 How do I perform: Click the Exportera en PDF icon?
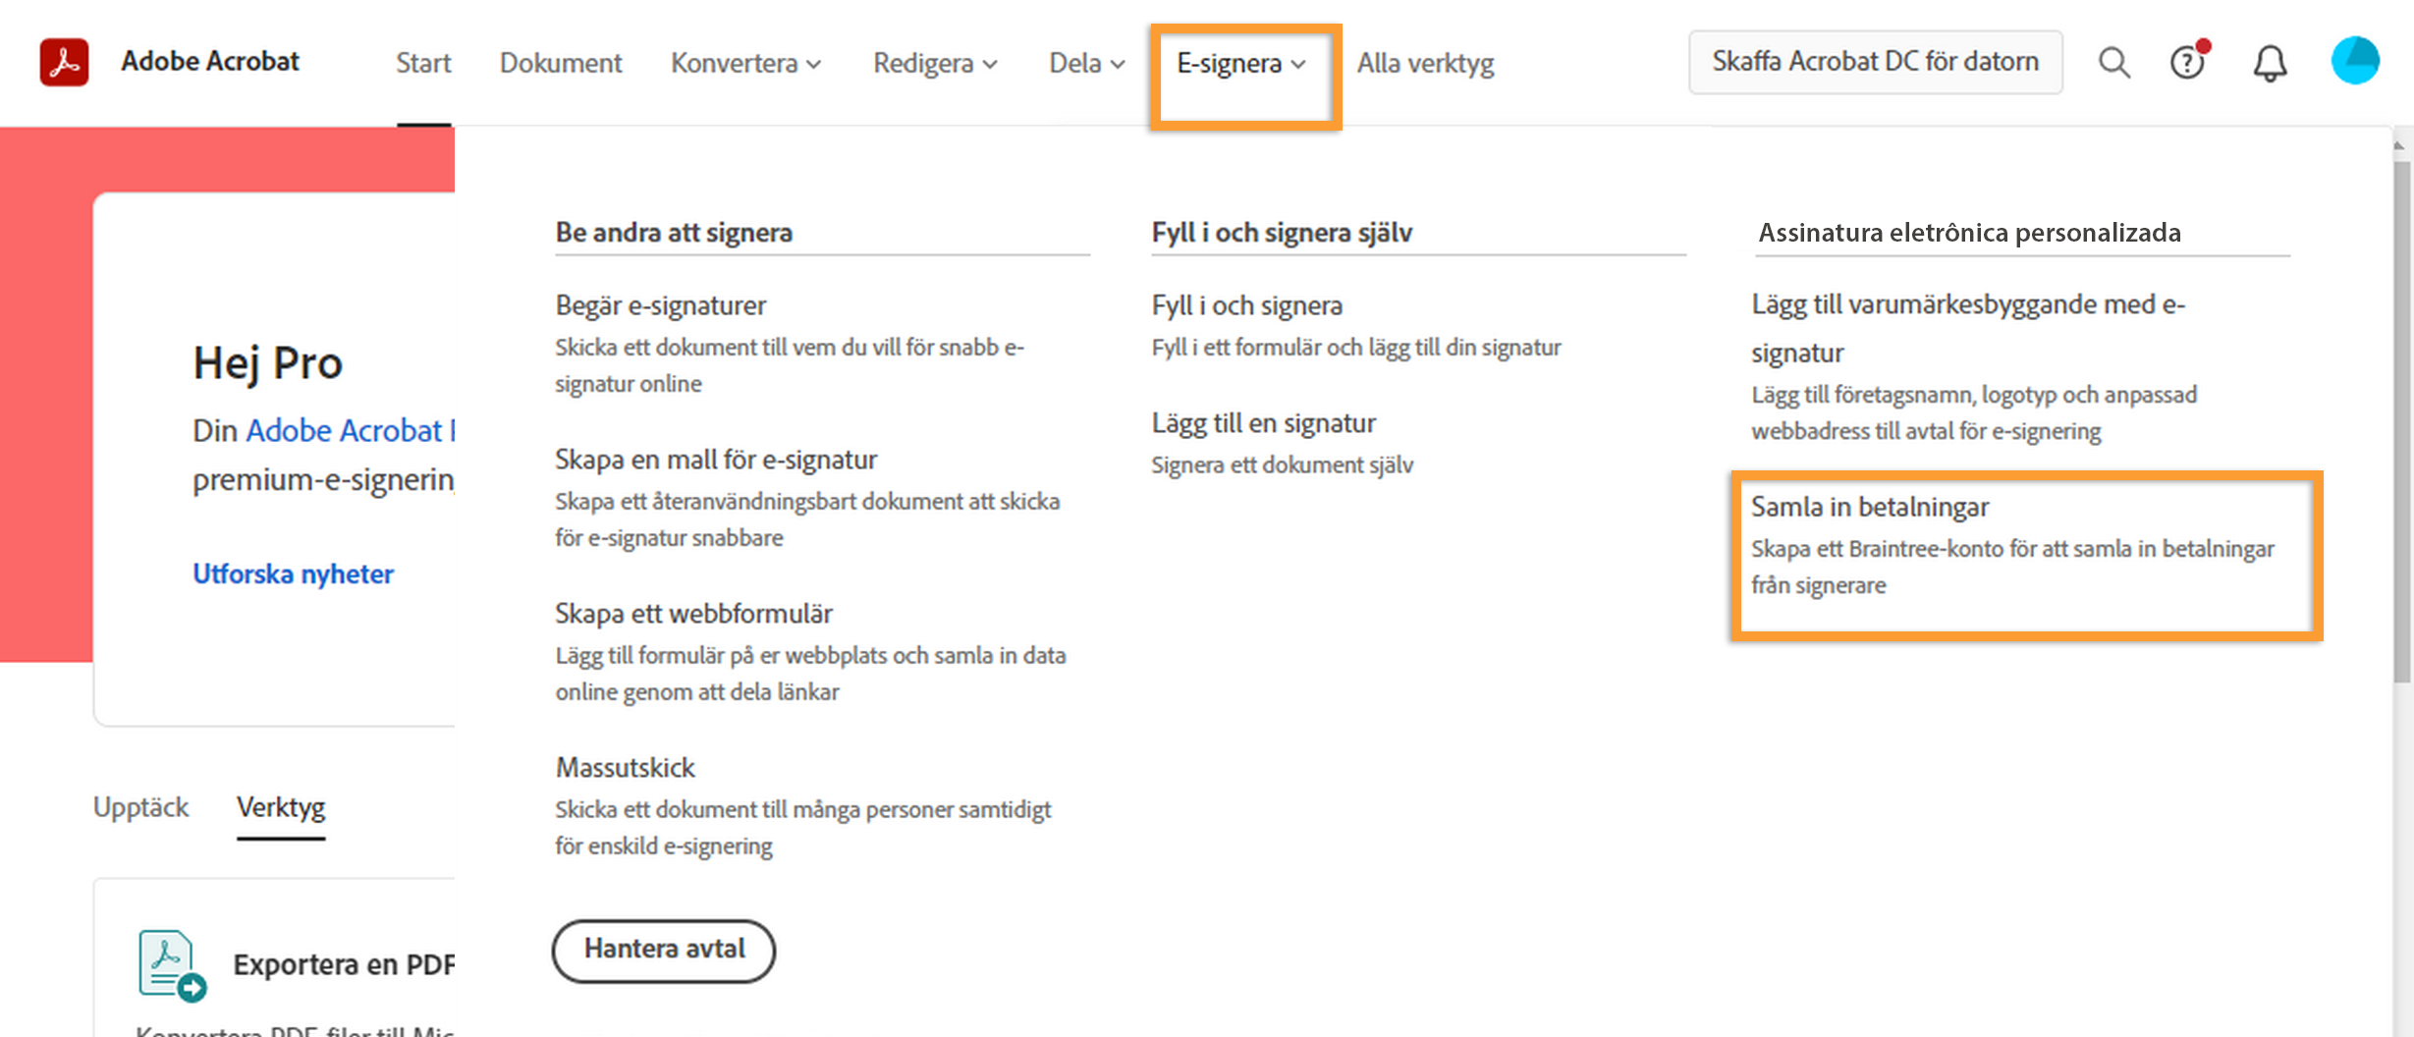(171, 965)
